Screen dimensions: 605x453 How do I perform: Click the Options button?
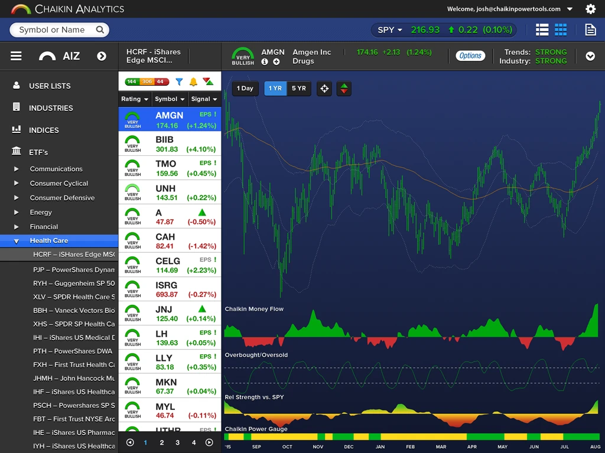point(470,56)
